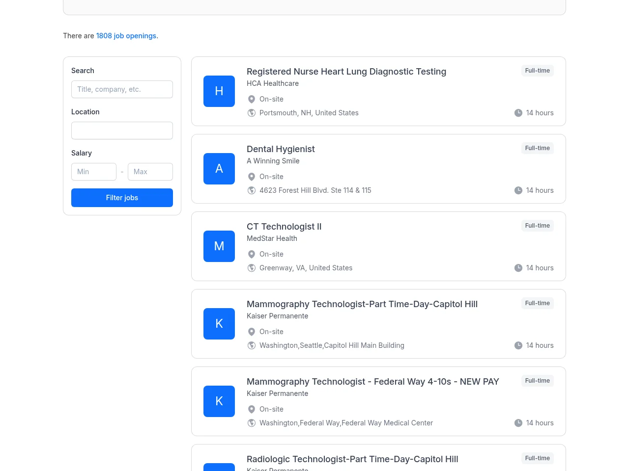
Task: Click clock icon on CT Technologist II listing
Action: 518,268
